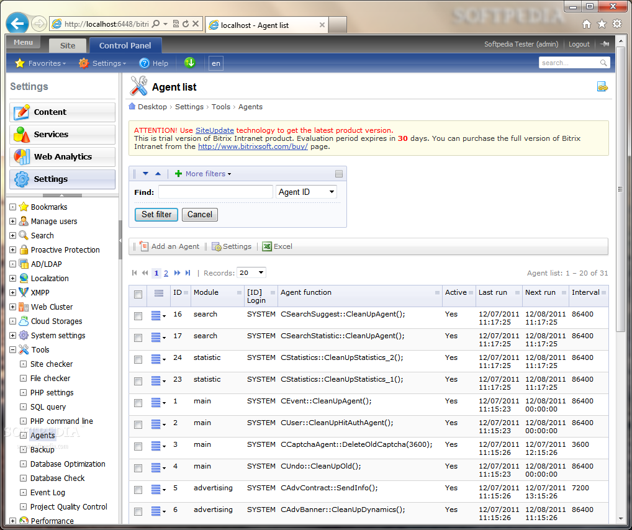Click the Add an Agent icon
The height and width of the screenshot is (530, 632).
tap(144, 246)
